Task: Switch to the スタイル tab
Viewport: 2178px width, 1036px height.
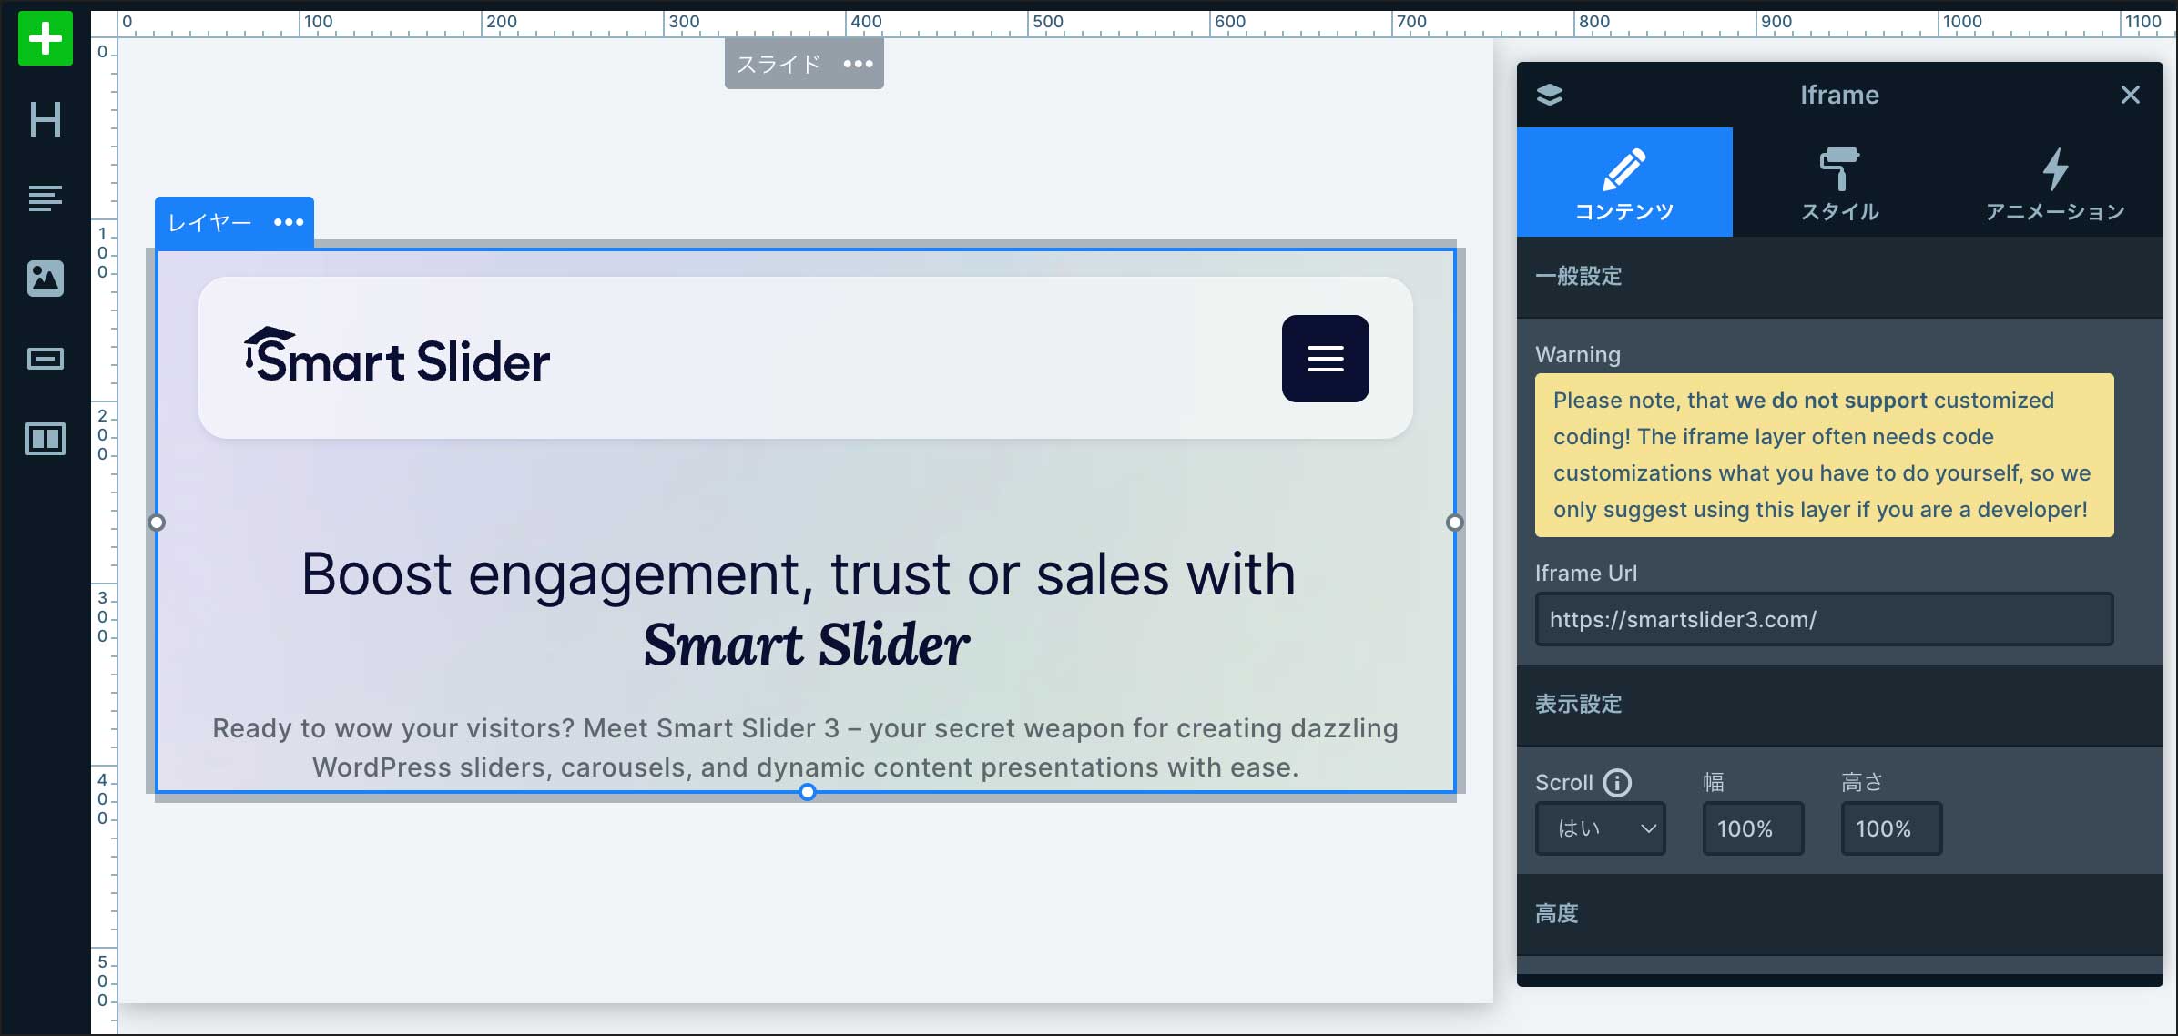Action: point(1839,183)
